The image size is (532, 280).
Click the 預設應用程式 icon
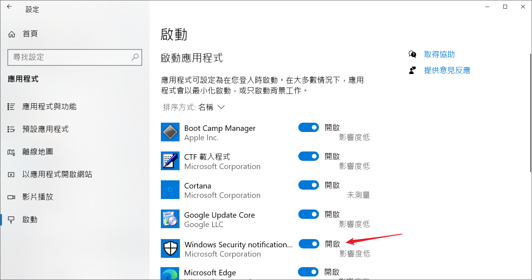click(x=12, y=129)
